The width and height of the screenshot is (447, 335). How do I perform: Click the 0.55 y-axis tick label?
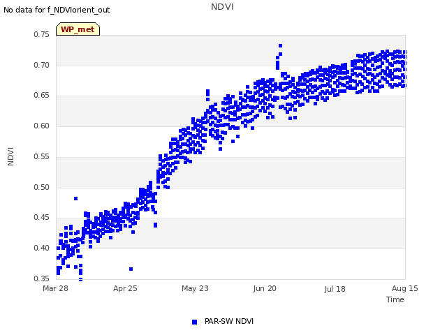click(42, 156)
